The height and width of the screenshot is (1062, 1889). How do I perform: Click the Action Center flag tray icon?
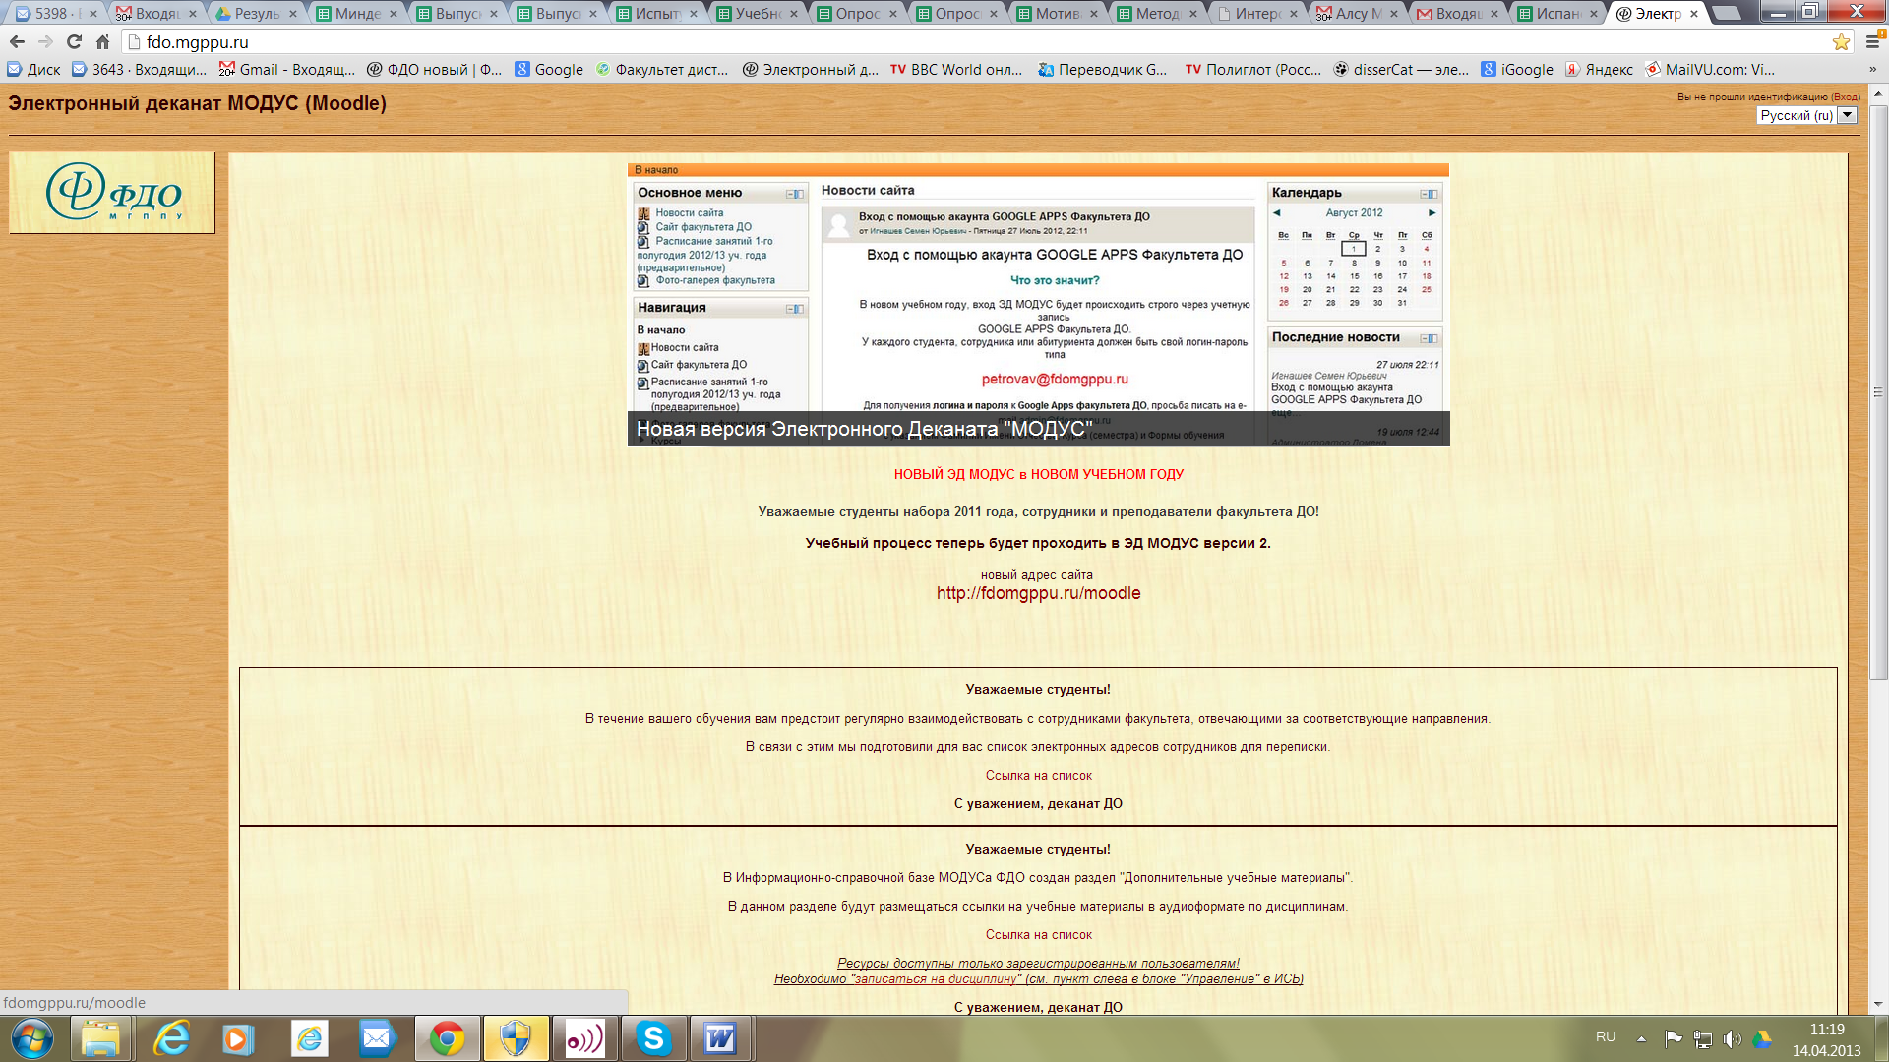pyautogui.click(x=1673, y=1038)
